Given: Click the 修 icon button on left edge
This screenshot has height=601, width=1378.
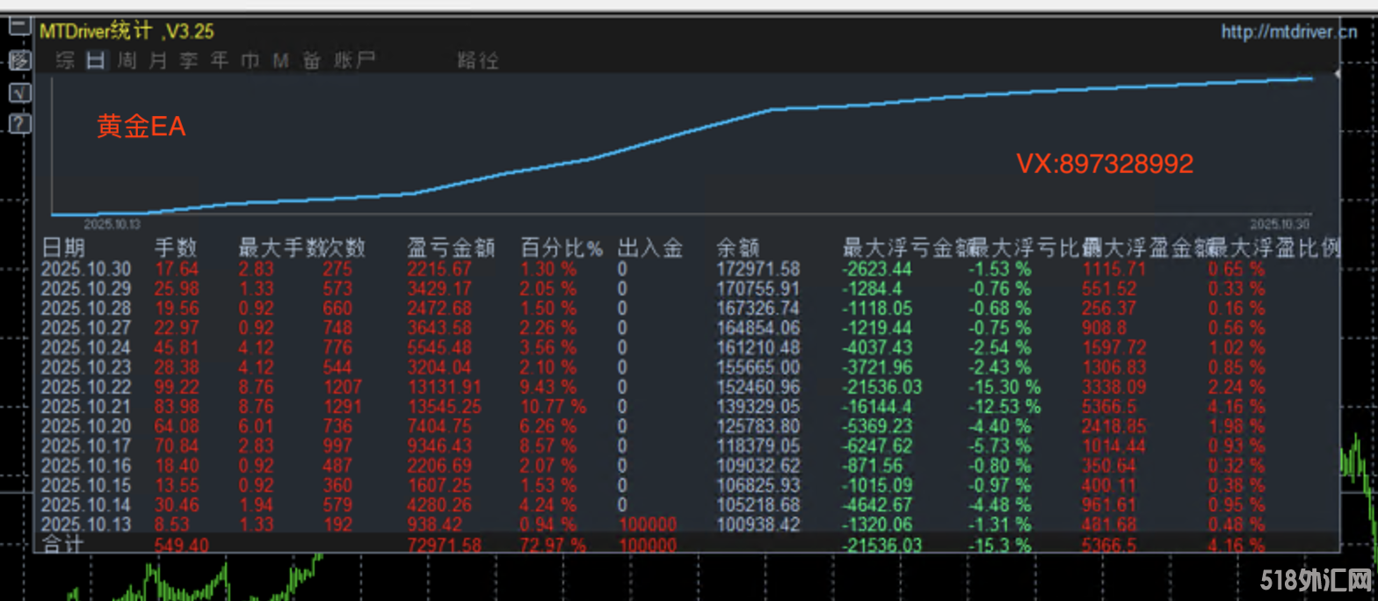Looking at the screenshot, I should [x=19, y=61].
